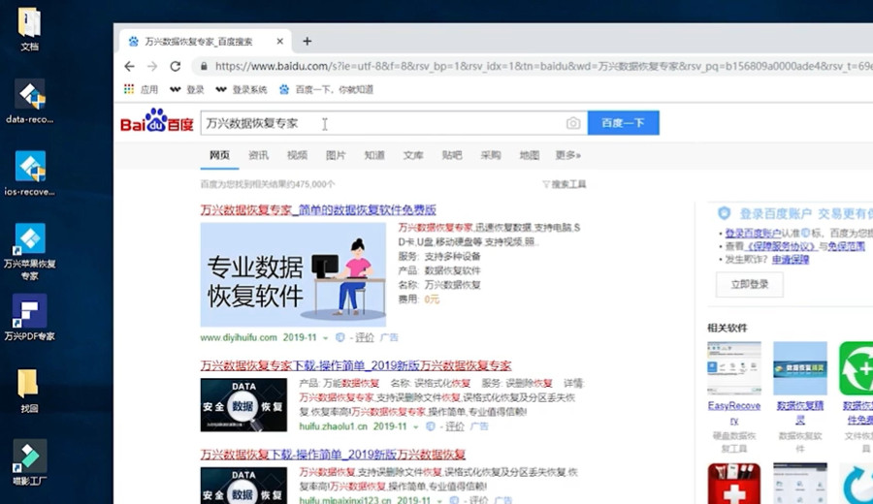The image size is (873, 504).
Task: Switch to the 资讯 tab
Action: [x=258, y=155]
